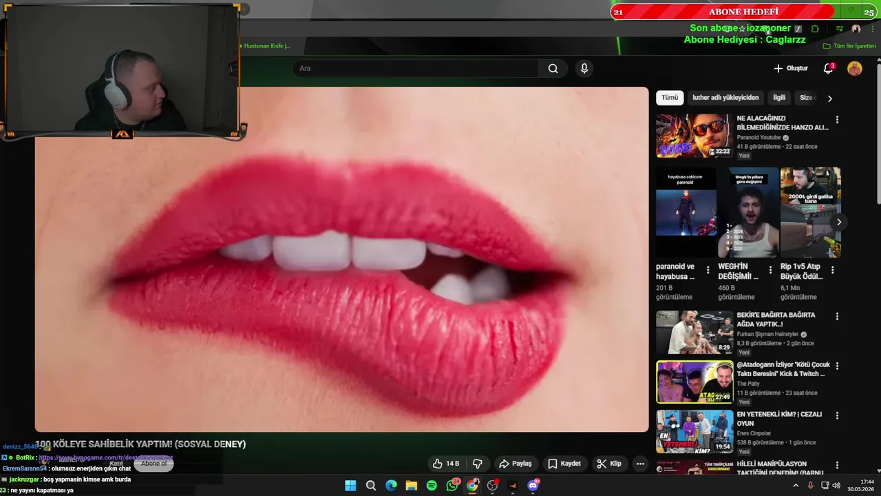Screen dimensions: 881x496
Task: Open WEGH'İN DEĞİŞİMİ Short thumbnail
Action: point(748,212)
